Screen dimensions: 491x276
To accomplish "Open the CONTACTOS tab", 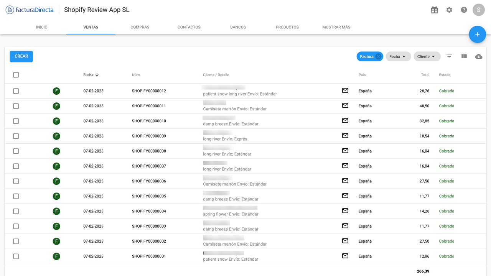I will pyautogui.click(x=189, y=27).
